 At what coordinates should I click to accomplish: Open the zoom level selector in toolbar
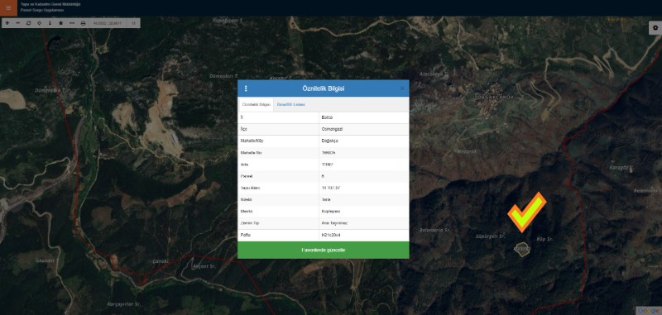(x=133, y=23)
